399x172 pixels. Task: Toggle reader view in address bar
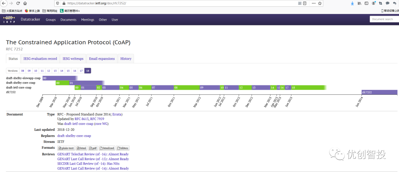[x=305, y=3]
